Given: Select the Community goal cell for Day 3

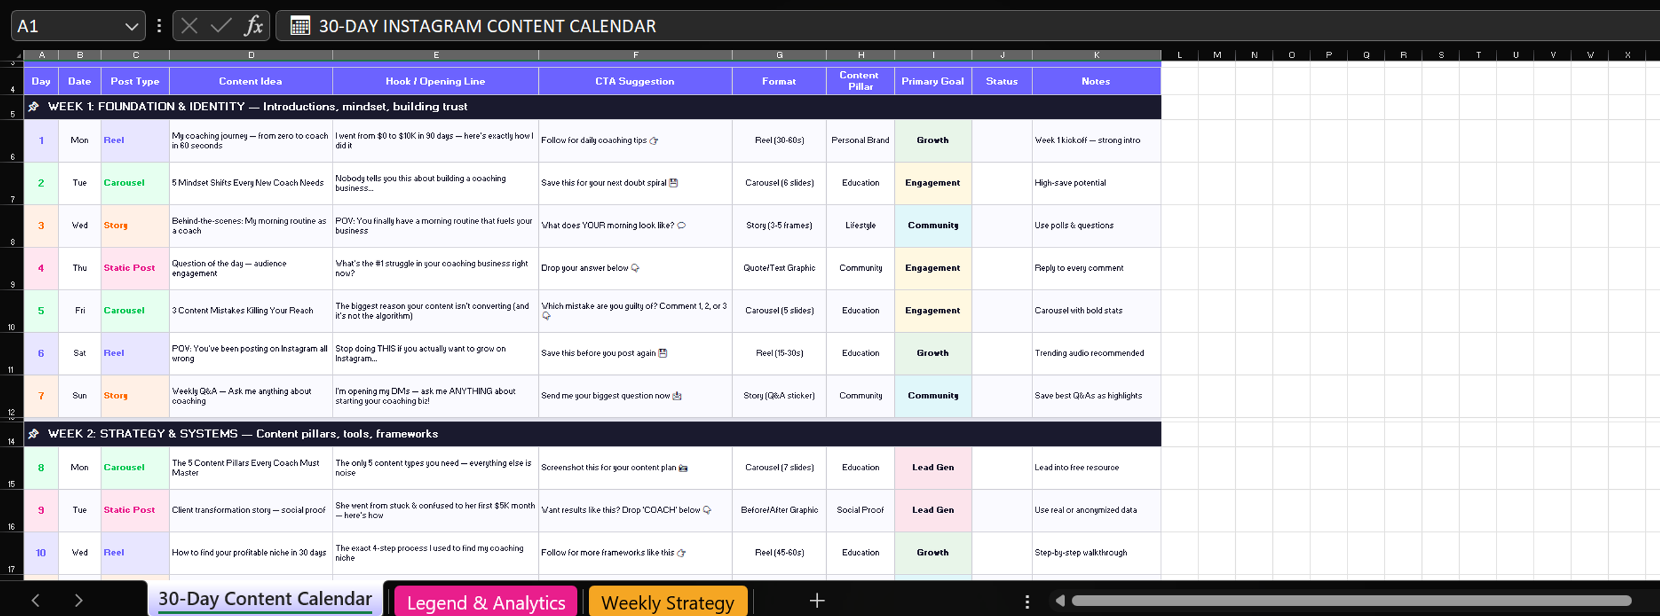Looking at the screenshot, I should [x=933, y=225].
